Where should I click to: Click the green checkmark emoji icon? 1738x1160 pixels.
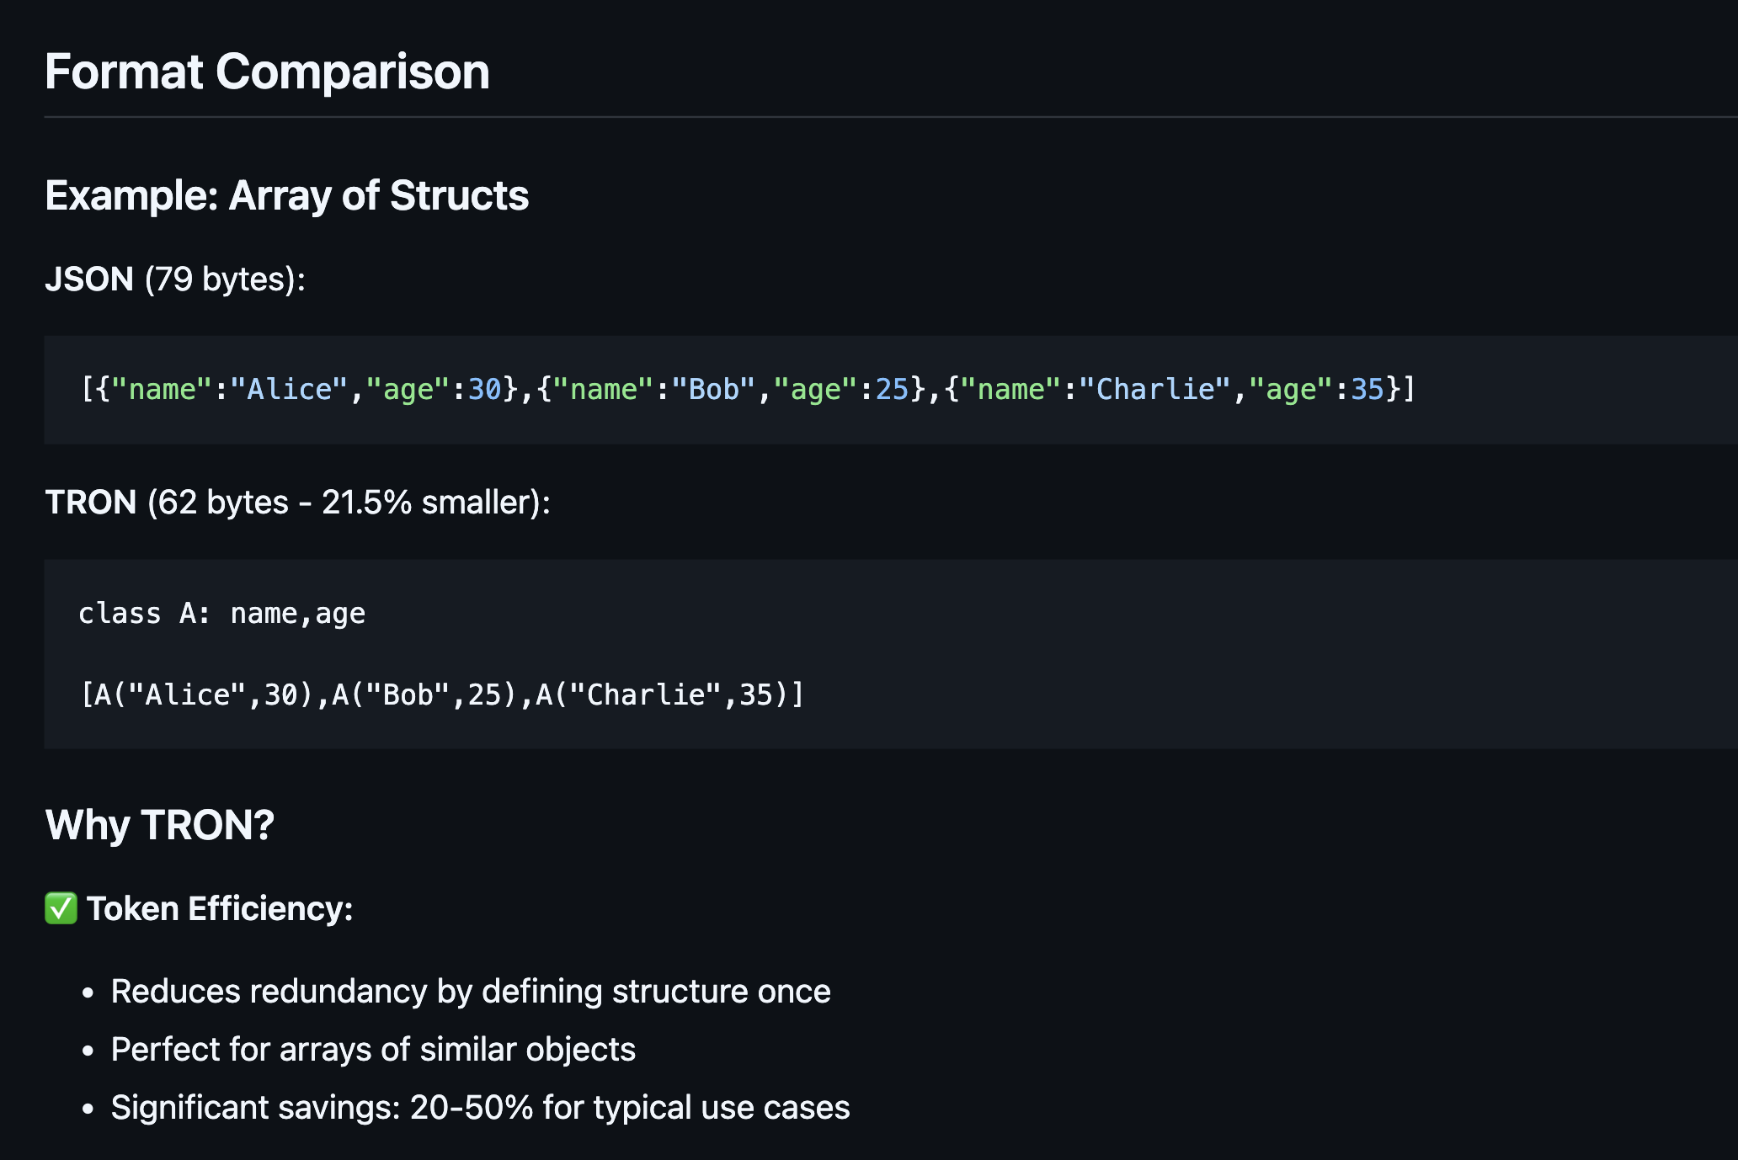click(x=61, y=908)
